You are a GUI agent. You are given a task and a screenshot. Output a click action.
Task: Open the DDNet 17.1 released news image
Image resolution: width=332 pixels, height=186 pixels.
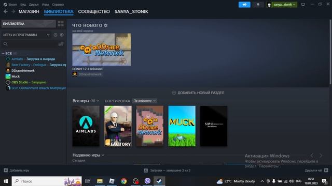pyautogui.click(x=102, y=50)
